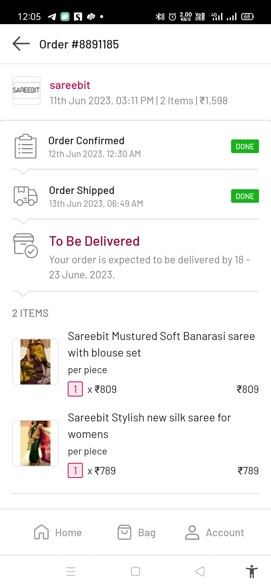Open Stylish silk saree thumbnail
This screenshot has width=271, height=588.
(35, 443)
